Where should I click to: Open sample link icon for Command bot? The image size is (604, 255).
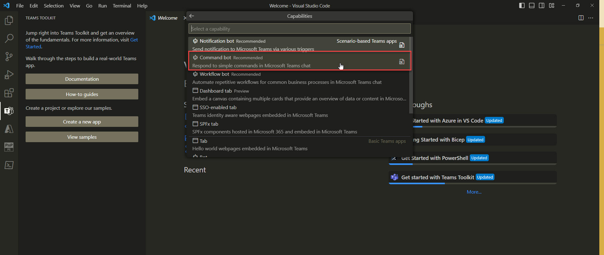[x=402, y=62]
